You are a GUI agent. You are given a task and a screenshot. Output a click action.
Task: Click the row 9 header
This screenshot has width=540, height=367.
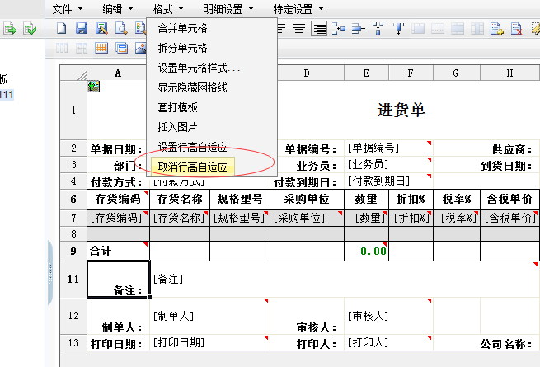[x=73, y=250]
